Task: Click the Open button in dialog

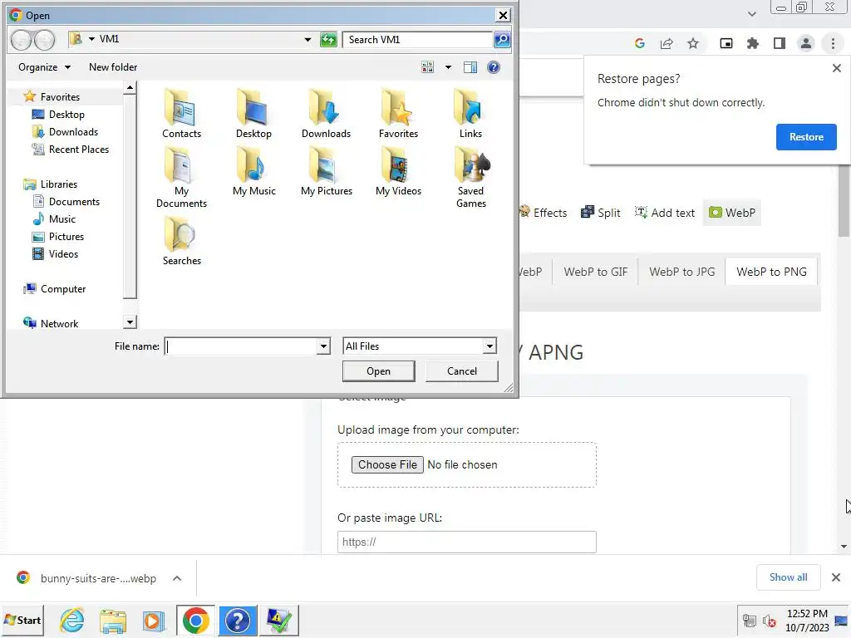Action: click(378, 371)
